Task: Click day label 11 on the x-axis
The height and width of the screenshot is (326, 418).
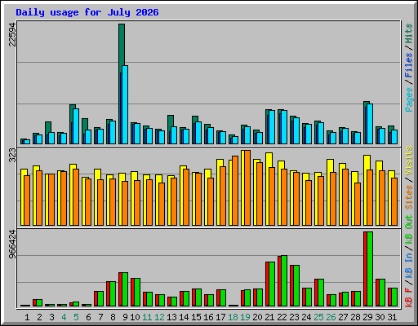Action: click(x=147, y=317)
